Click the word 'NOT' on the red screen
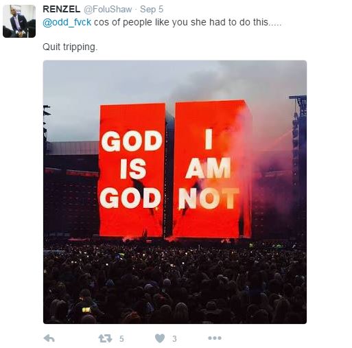The width and height of the screenshot is (352, 348). [x=209, y=198]
